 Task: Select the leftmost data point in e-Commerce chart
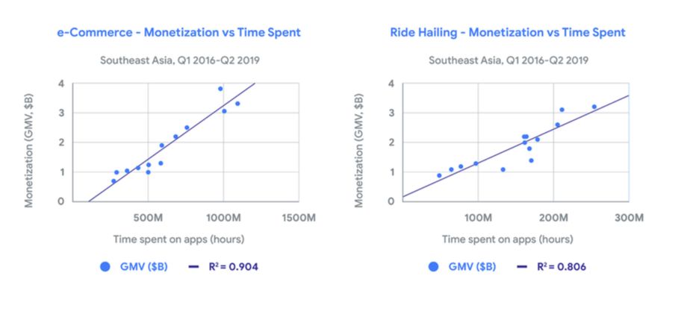[x=114, y=181]
